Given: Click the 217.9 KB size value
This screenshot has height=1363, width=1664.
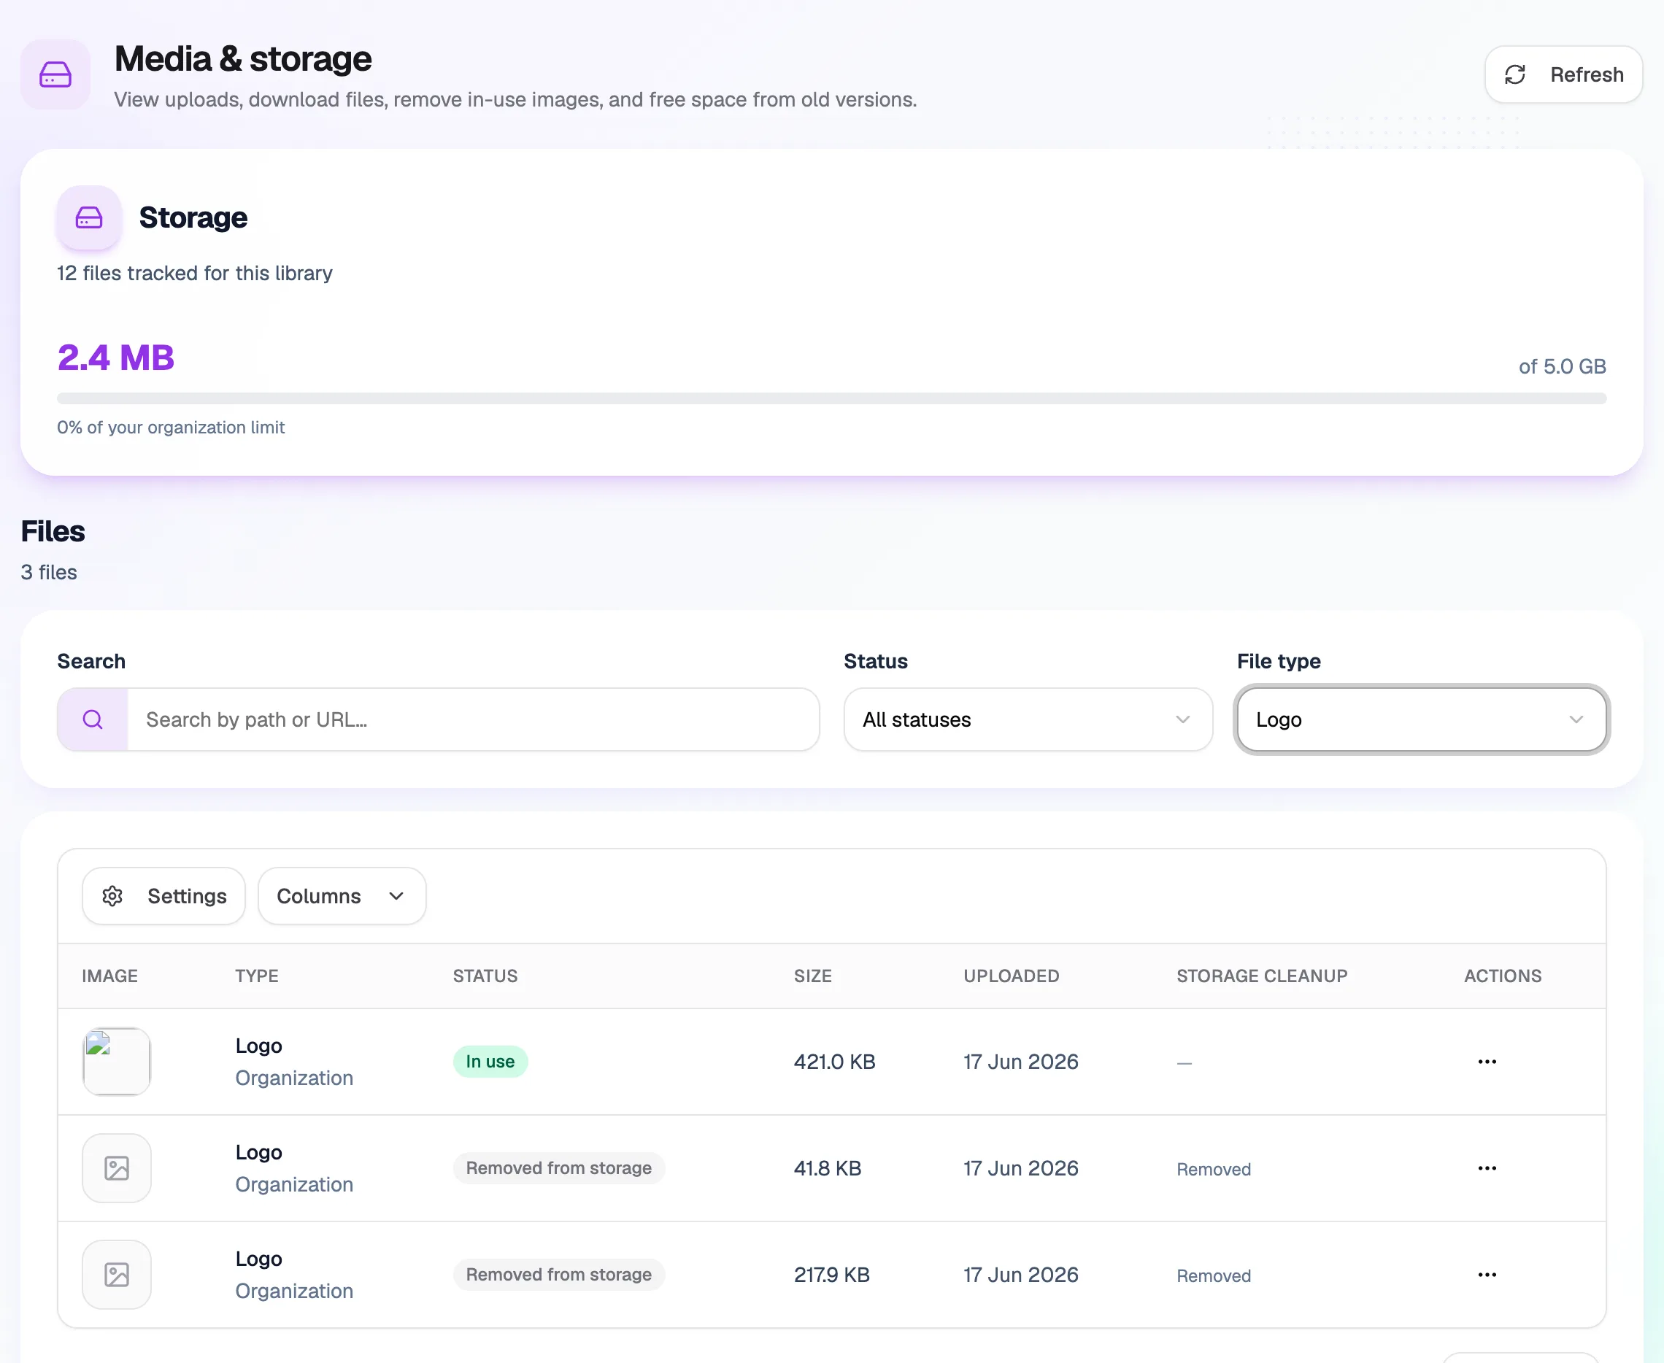Looking at the screenshot, I should click(x=831, y=1274).
